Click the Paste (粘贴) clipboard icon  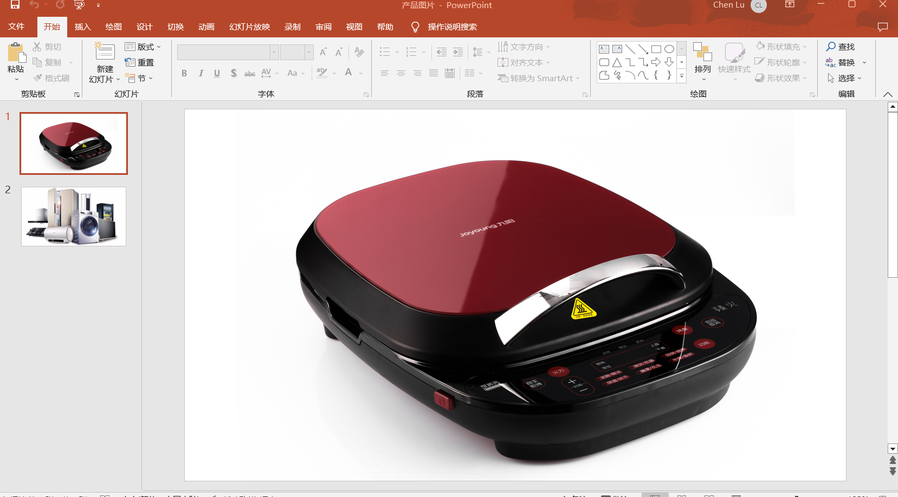tap(16, 53)
